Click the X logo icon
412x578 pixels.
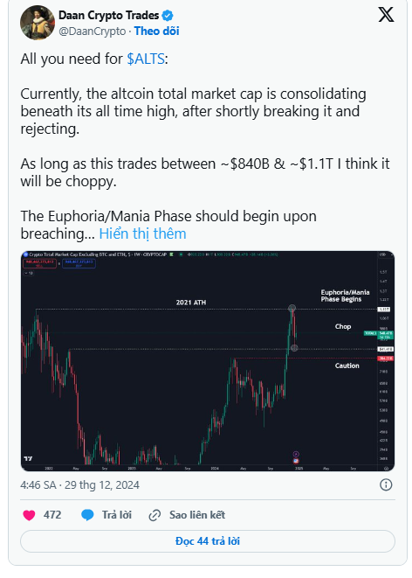[x=386, y=15]
